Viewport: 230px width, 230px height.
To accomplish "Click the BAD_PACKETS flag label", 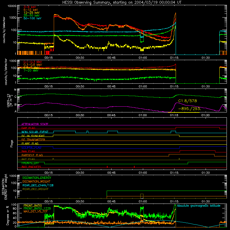I will (31, 167).
